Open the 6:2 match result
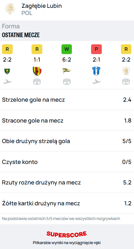The height and width of the screenshot is (249, 134). coord(67,60)
